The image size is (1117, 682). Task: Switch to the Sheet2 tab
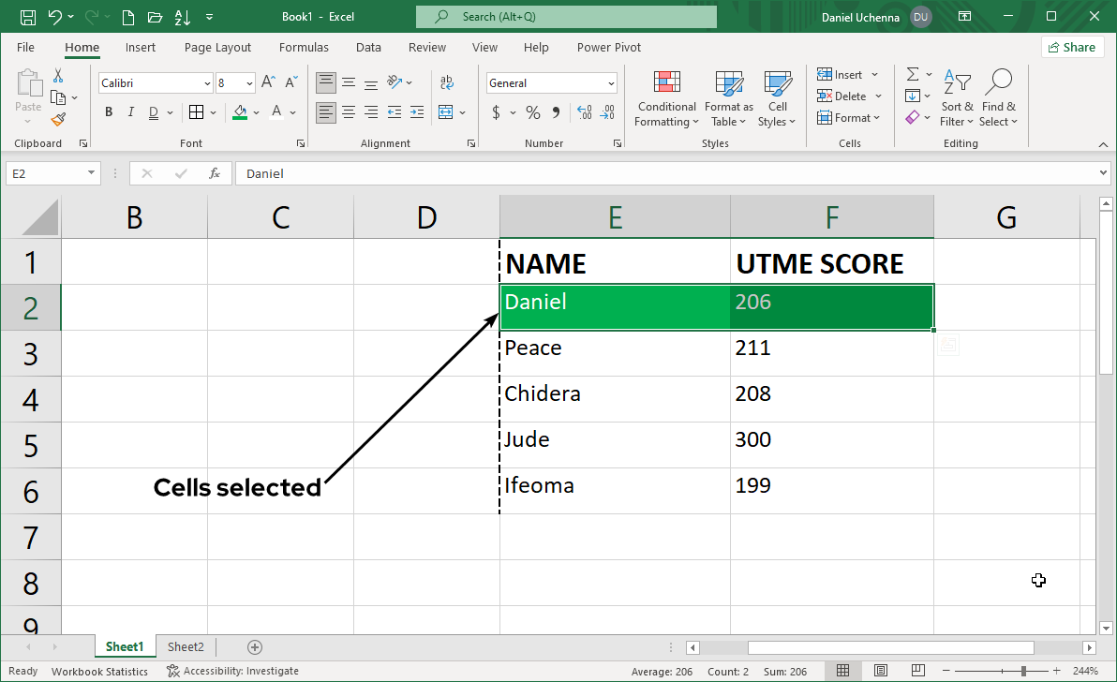pos(186,646)
